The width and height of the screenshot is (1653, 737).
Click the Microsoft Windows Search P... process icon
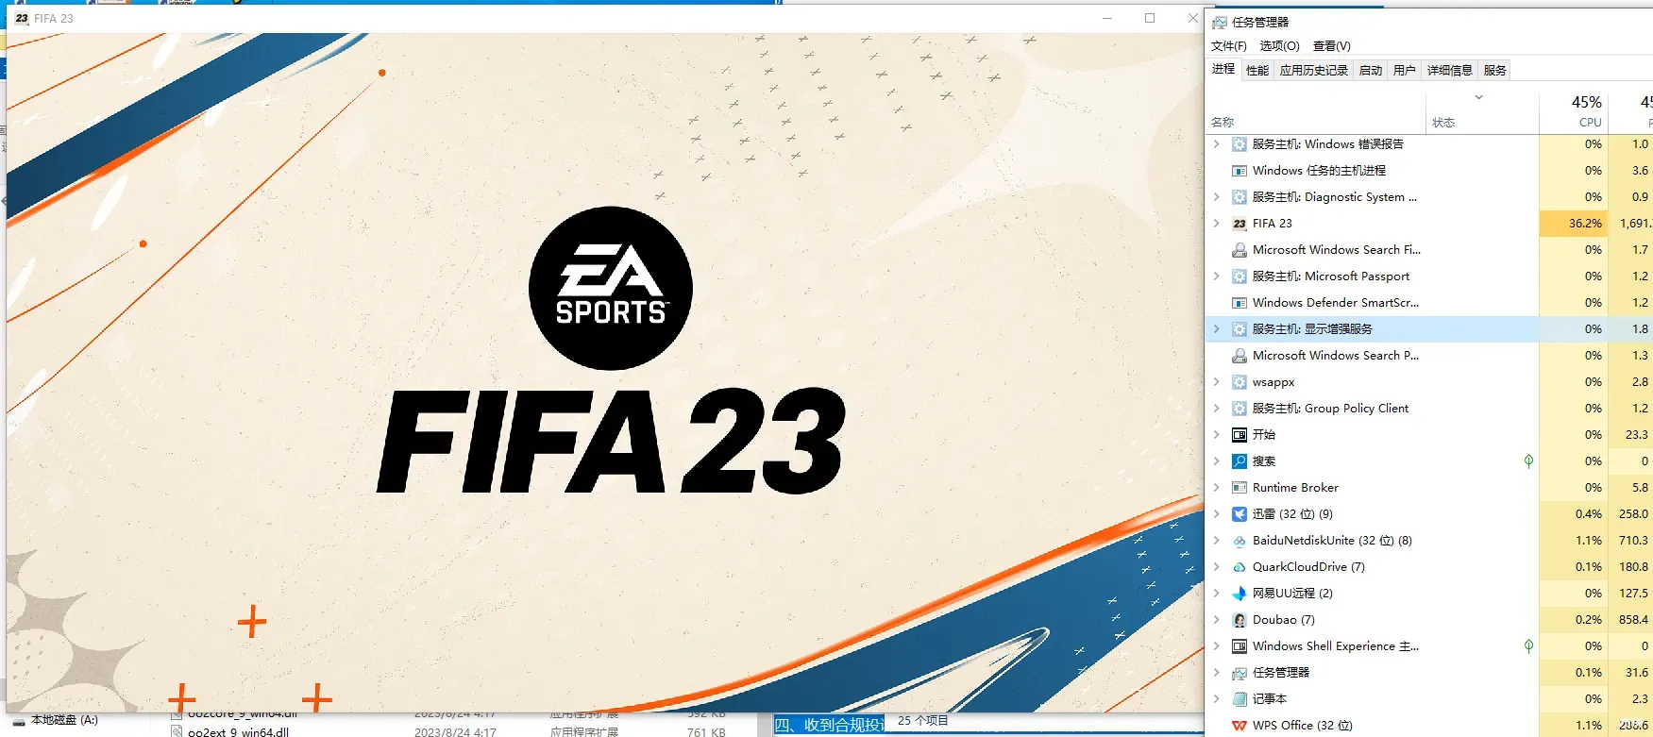point(1240,356)
